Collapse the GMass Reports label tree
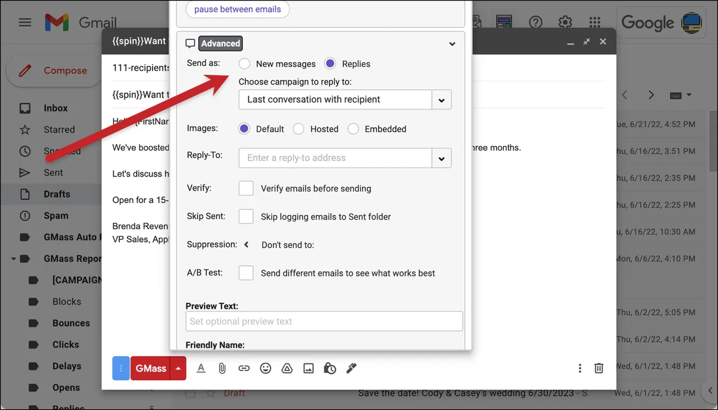Image resolution: width=718 pixels, height=410 pixels. (x=13, y=259)
